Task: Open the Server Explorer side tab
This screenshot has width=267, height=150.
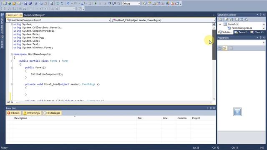Action: (2, 23)
